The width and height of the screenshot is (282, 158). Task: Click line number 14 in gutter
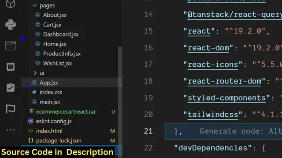tap(148, 14)
